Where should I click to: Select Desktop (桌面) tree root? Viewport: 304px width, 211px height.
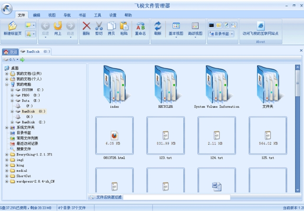click(x=15, y=68)
